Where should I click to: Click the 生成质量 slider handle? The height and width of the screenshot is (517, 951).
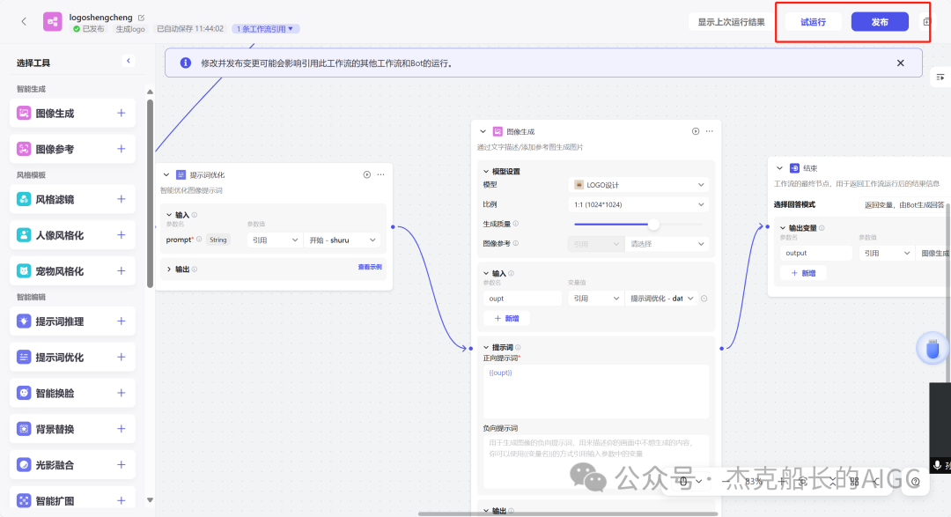(x=653, y=225)
